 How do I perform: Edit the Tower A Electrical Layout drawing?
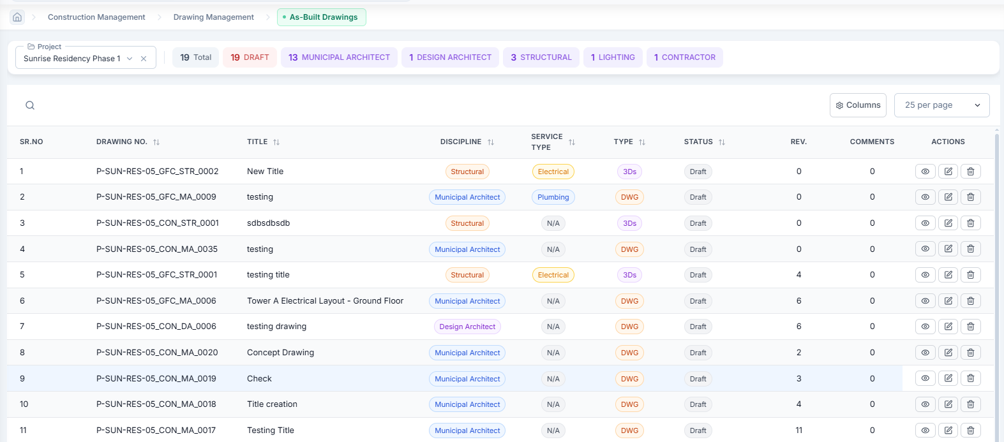[x=948, y=301]
